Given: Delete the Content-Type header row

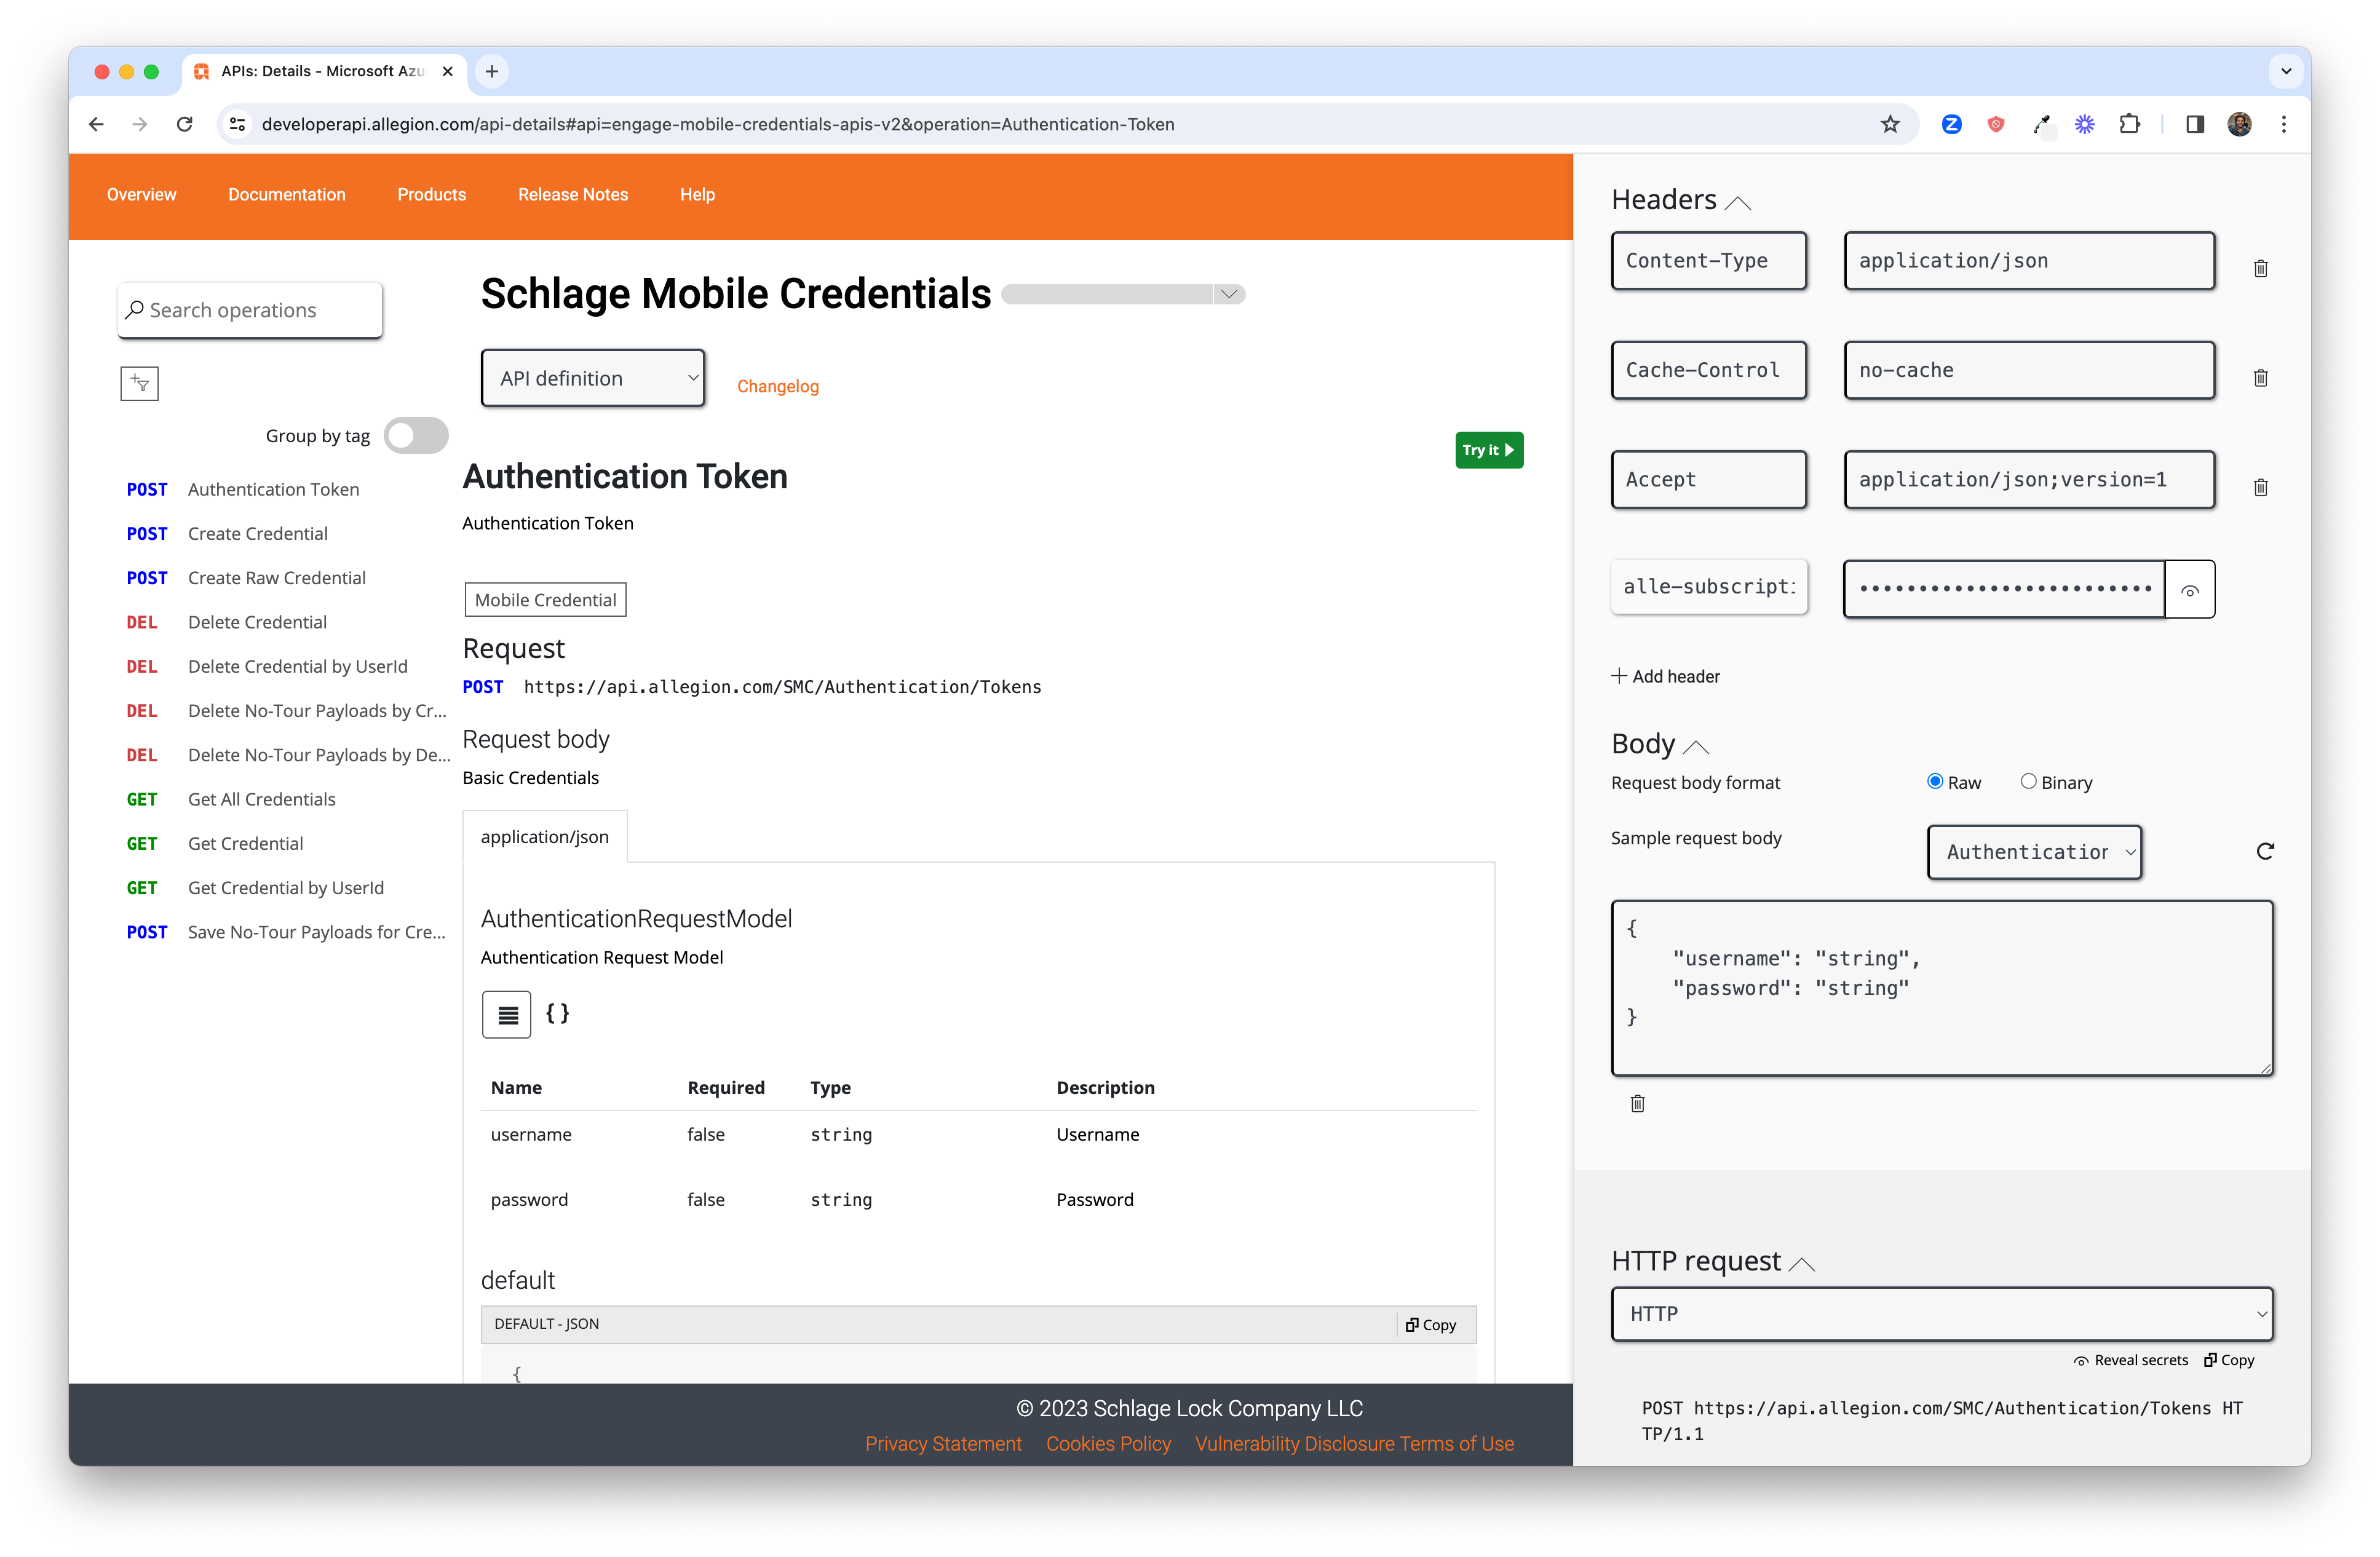Looking at the screenshot, I should click(x=2260, y=268).
